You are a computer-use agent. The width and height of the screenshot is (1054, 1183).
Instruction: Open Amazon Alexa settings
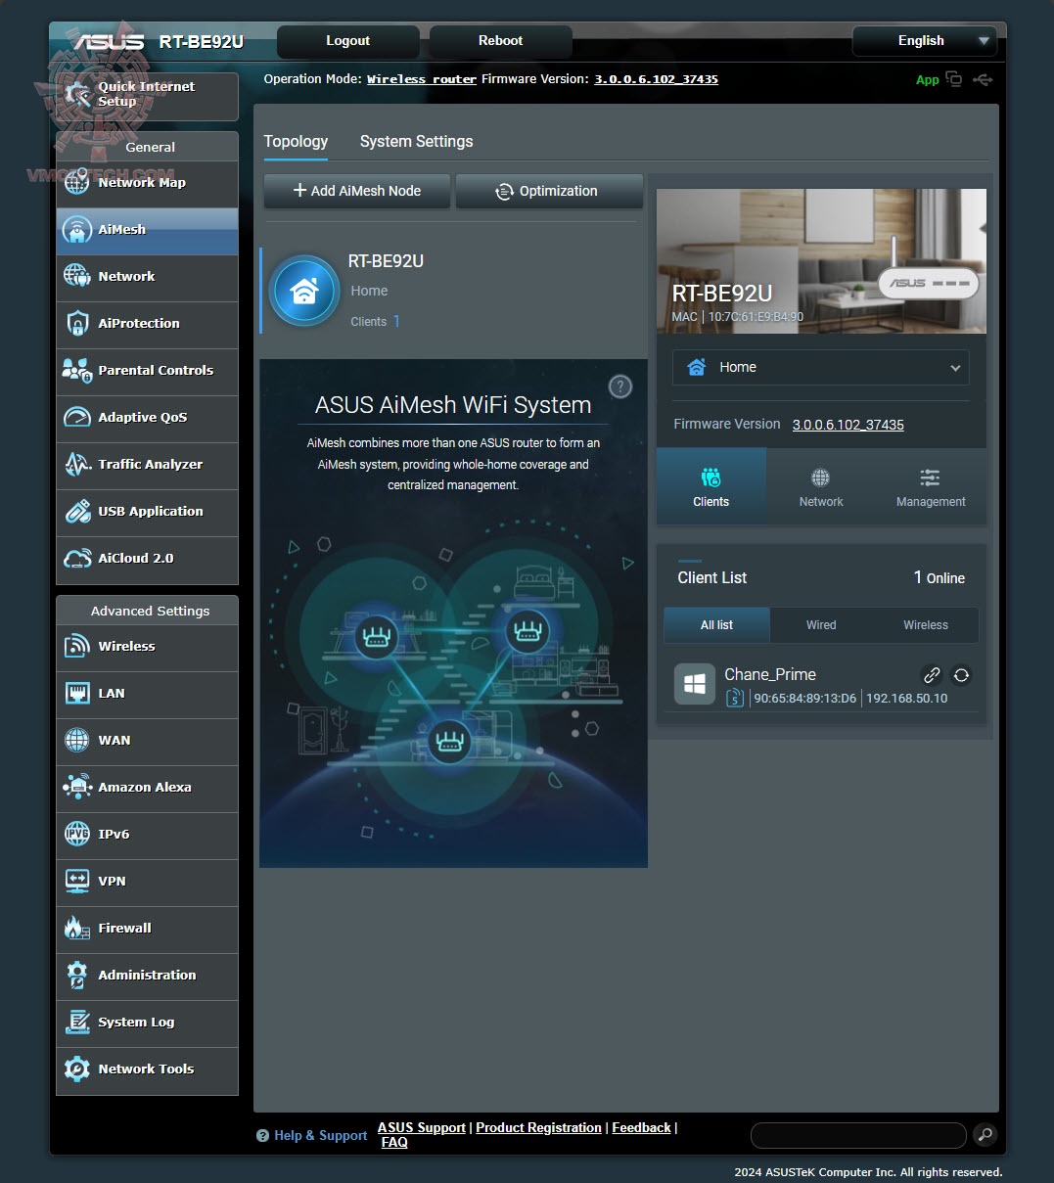[x=147, y=788]
